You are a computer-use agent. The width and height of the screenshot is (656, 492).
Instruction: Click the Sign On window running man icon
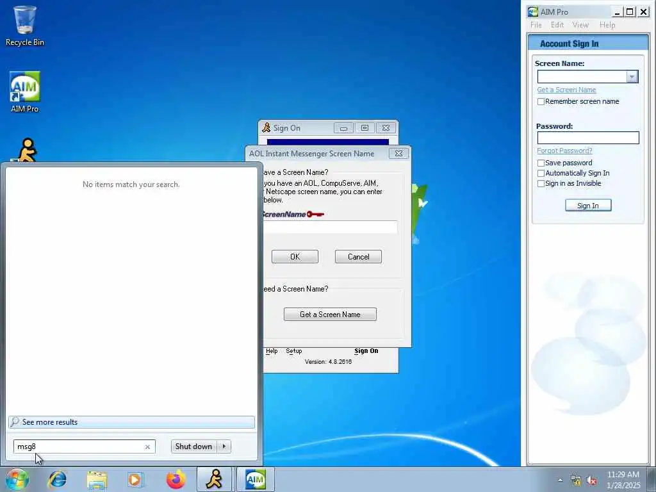266,127
